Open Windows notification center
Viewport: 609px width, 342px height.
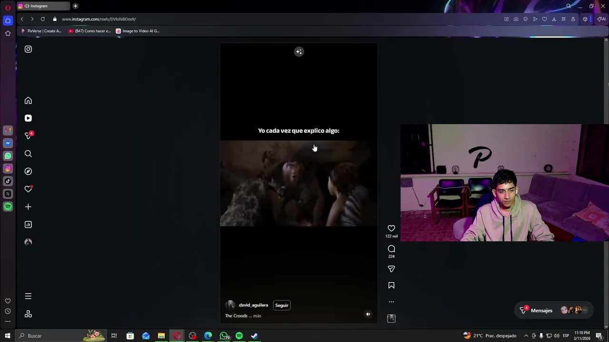point(599,336)
